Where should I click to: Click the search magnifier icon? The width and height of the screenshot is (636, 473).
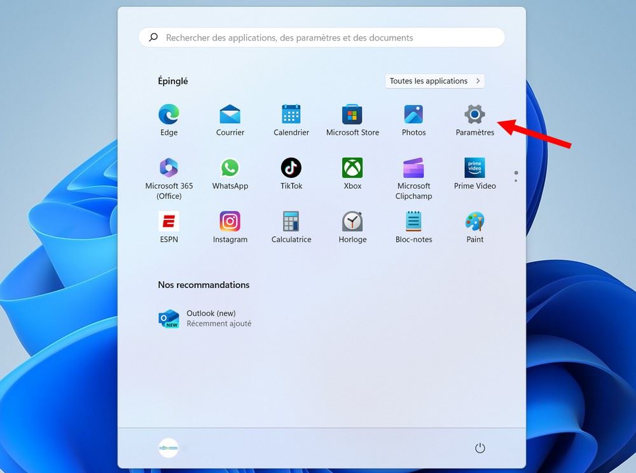click(153, 38)
